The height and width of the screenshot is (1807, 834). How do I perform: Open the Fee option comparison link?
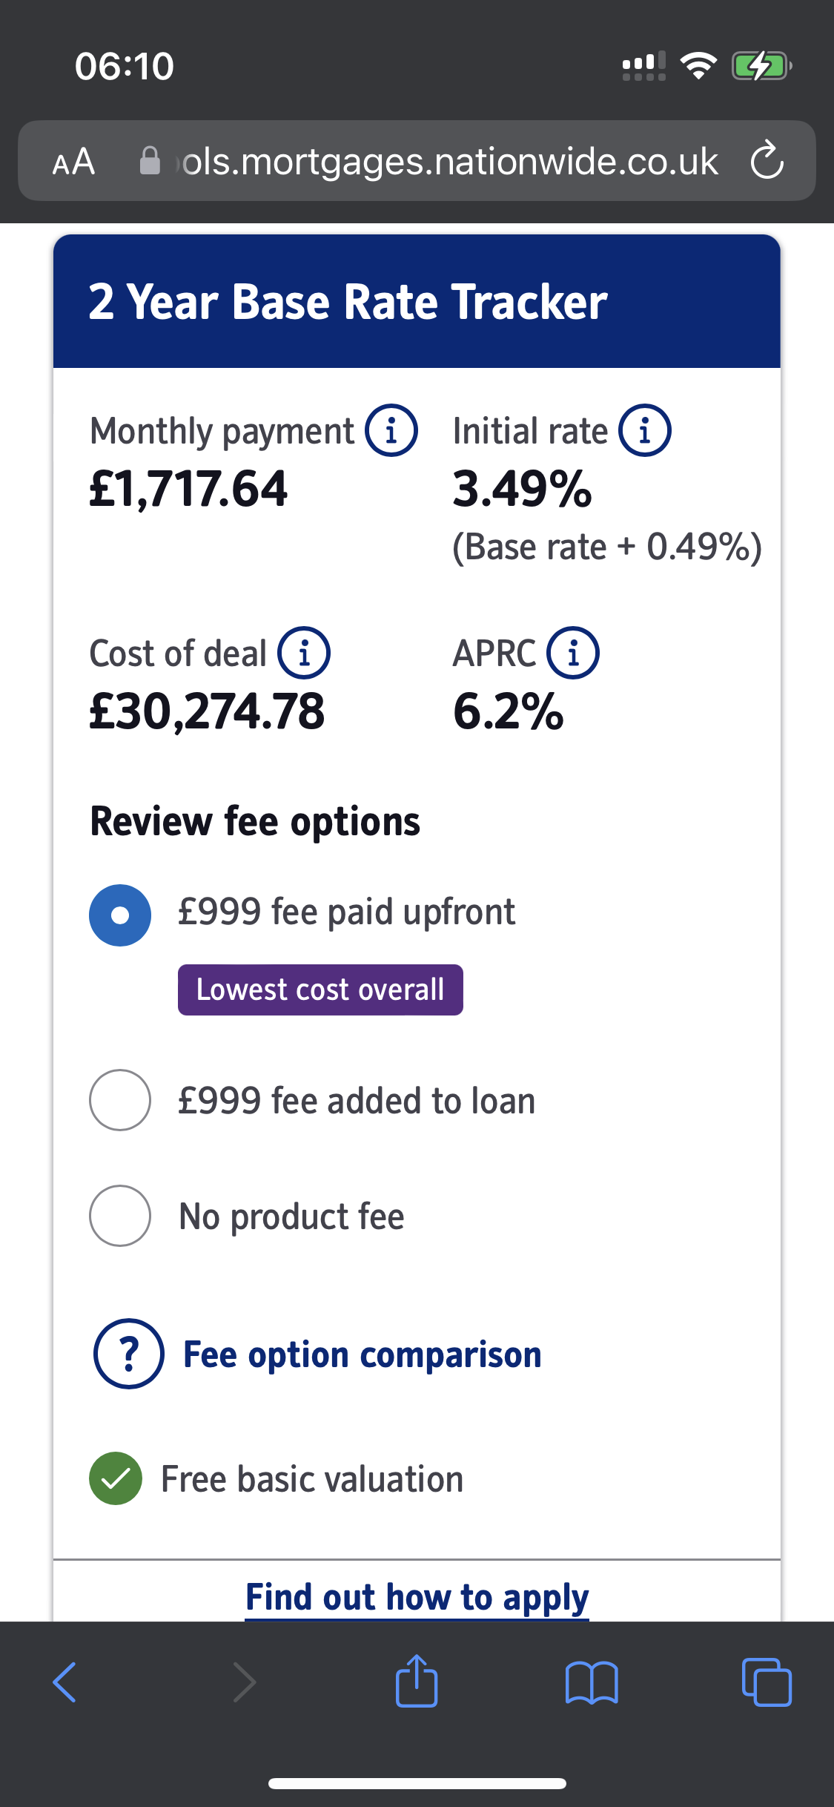coord(362,1355)
